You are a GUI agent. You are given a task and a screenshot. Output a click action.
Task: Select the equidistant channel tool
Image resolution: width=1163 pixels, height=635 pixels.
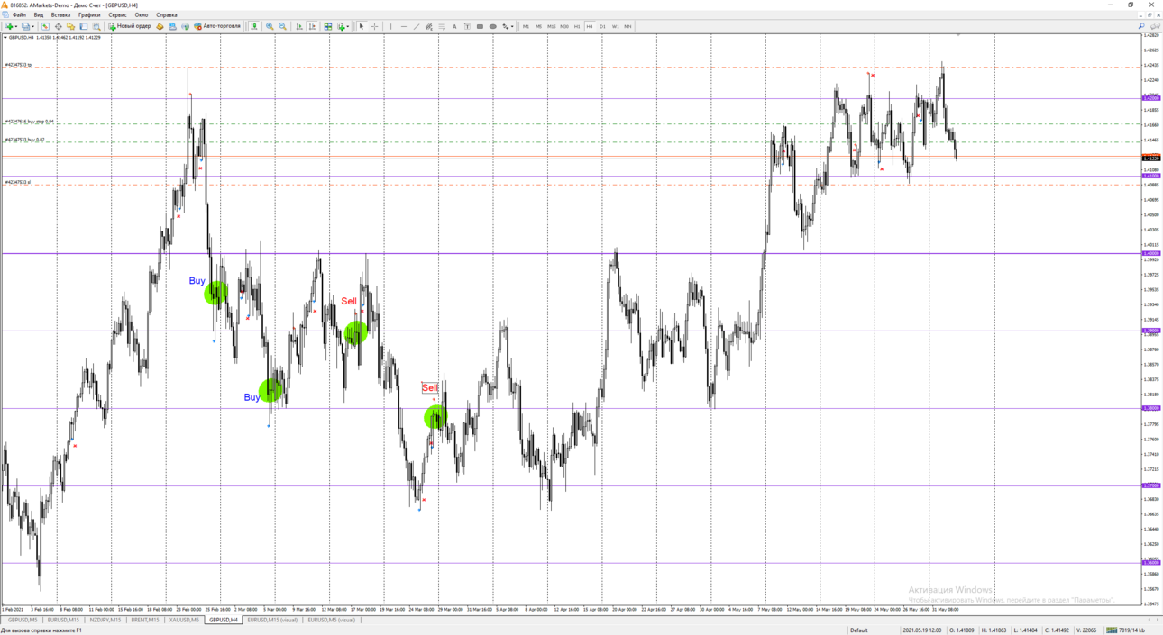[x=429, y=26]
